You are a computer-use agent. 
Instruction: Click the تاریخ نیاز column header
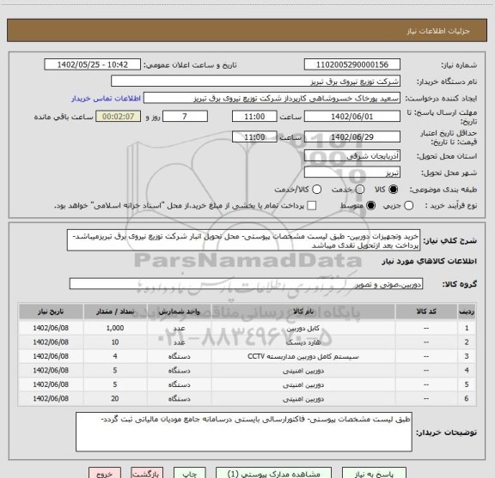click(51, 312)
